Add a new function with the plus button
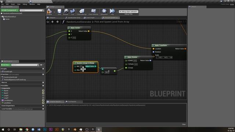This screenshot has width=235, height=132. pos(43,74)
